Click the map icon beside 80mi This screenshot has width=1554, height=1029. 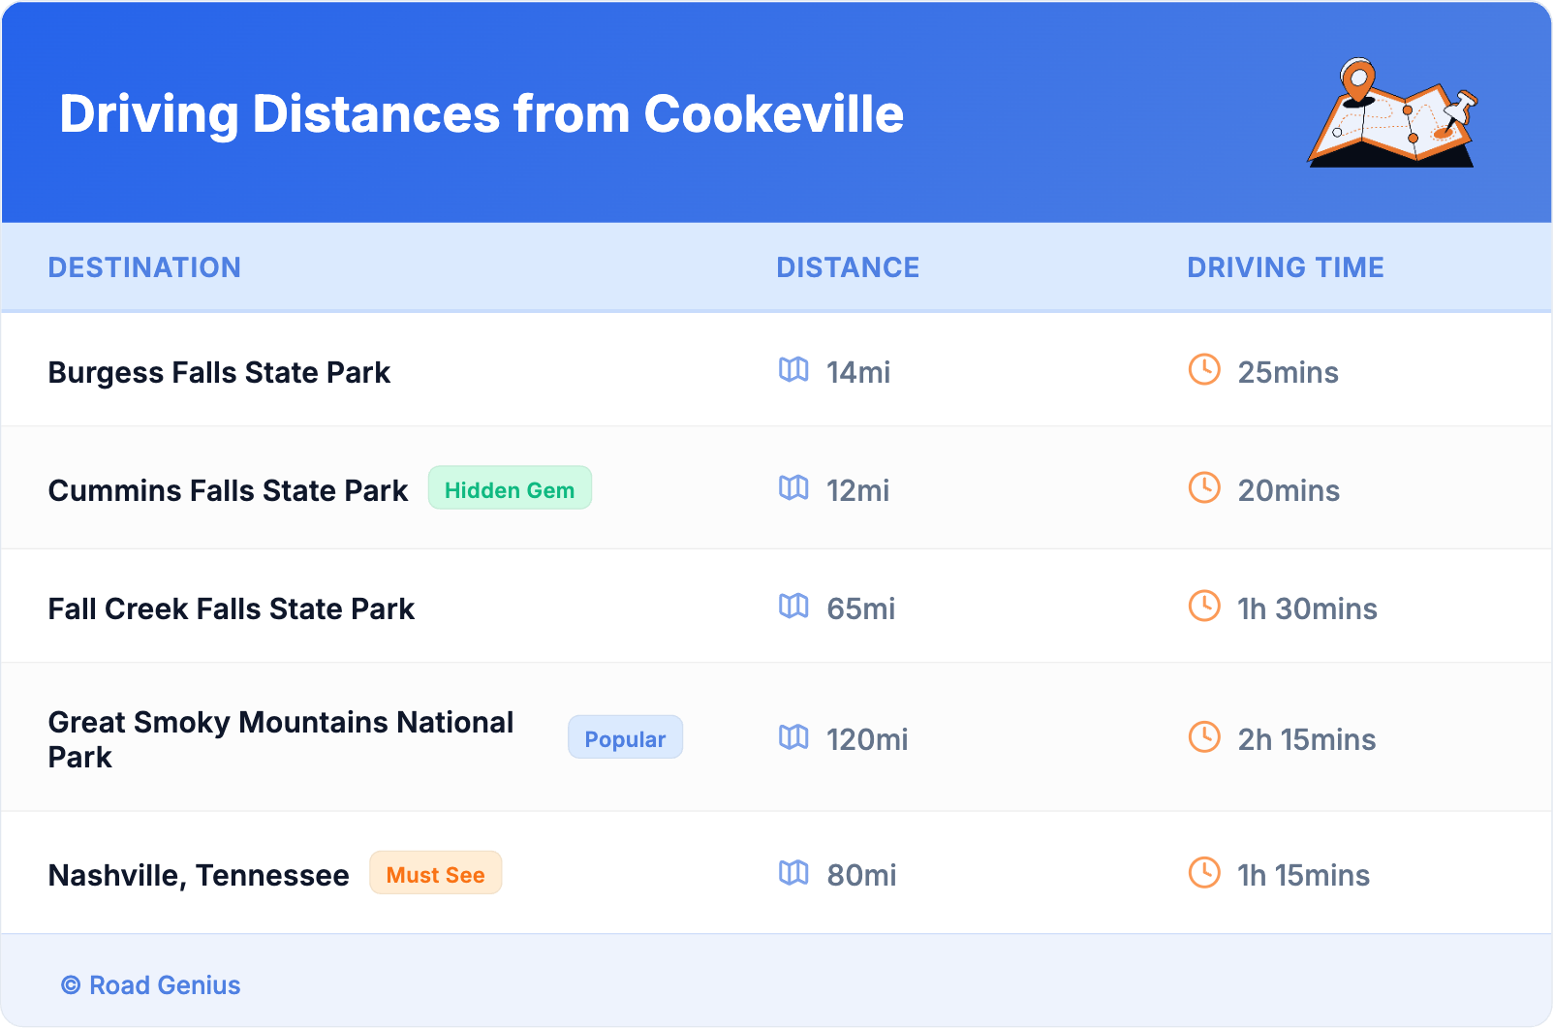[793, 873]
